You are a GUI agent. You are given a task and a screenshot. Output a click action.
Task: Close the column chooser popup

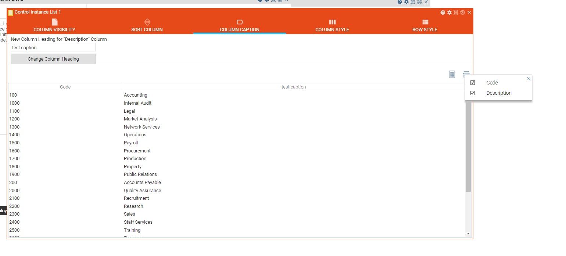pyautogui.click(x=529, y=79)
